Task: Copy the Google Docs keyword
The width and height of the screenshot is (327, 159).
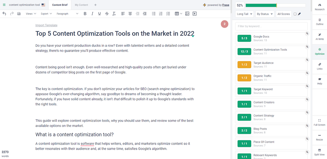Action: [x=307, y=33]
